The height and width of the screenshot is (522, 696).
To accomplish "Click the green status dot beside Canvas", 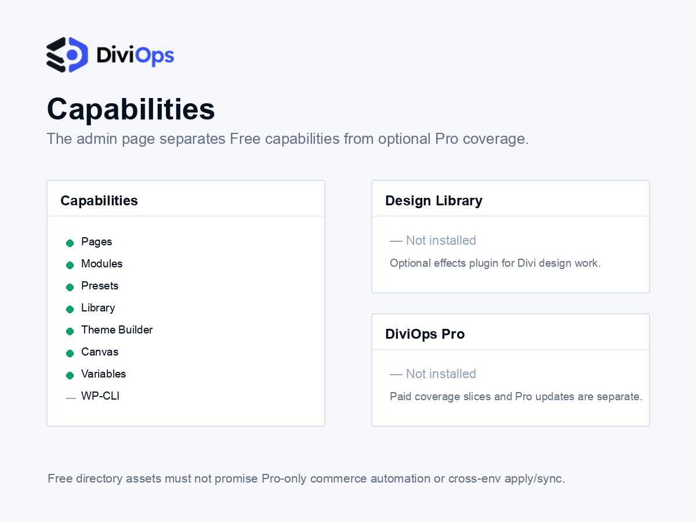I will coord(70,353).
